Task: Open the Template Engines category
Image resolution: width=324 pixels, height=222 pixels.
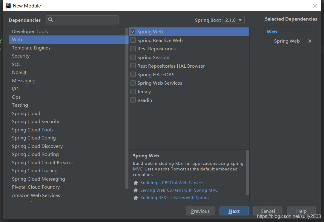Action: [x=67, y=48]
